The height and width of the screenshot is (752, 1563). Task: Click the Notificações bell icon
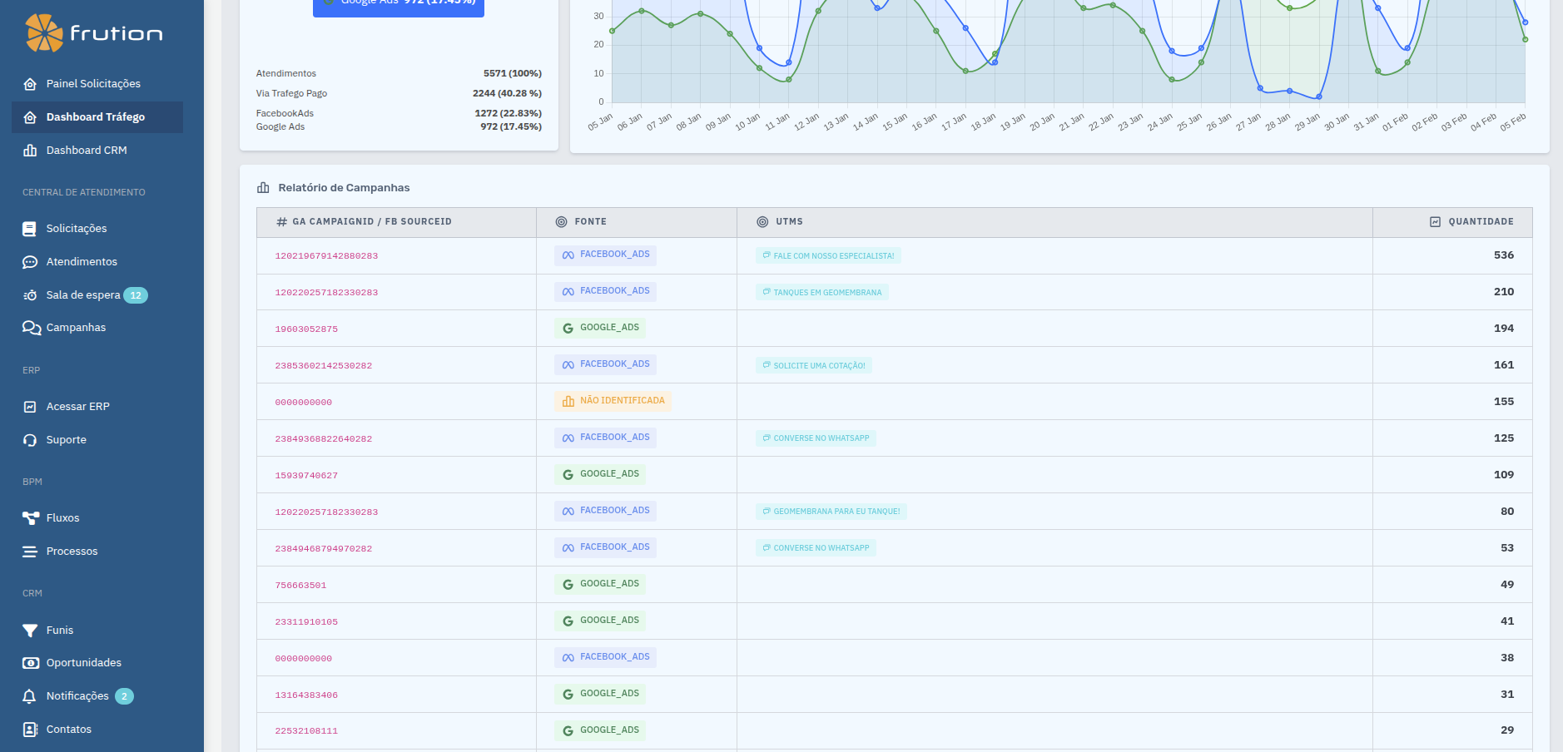(30, 696)
